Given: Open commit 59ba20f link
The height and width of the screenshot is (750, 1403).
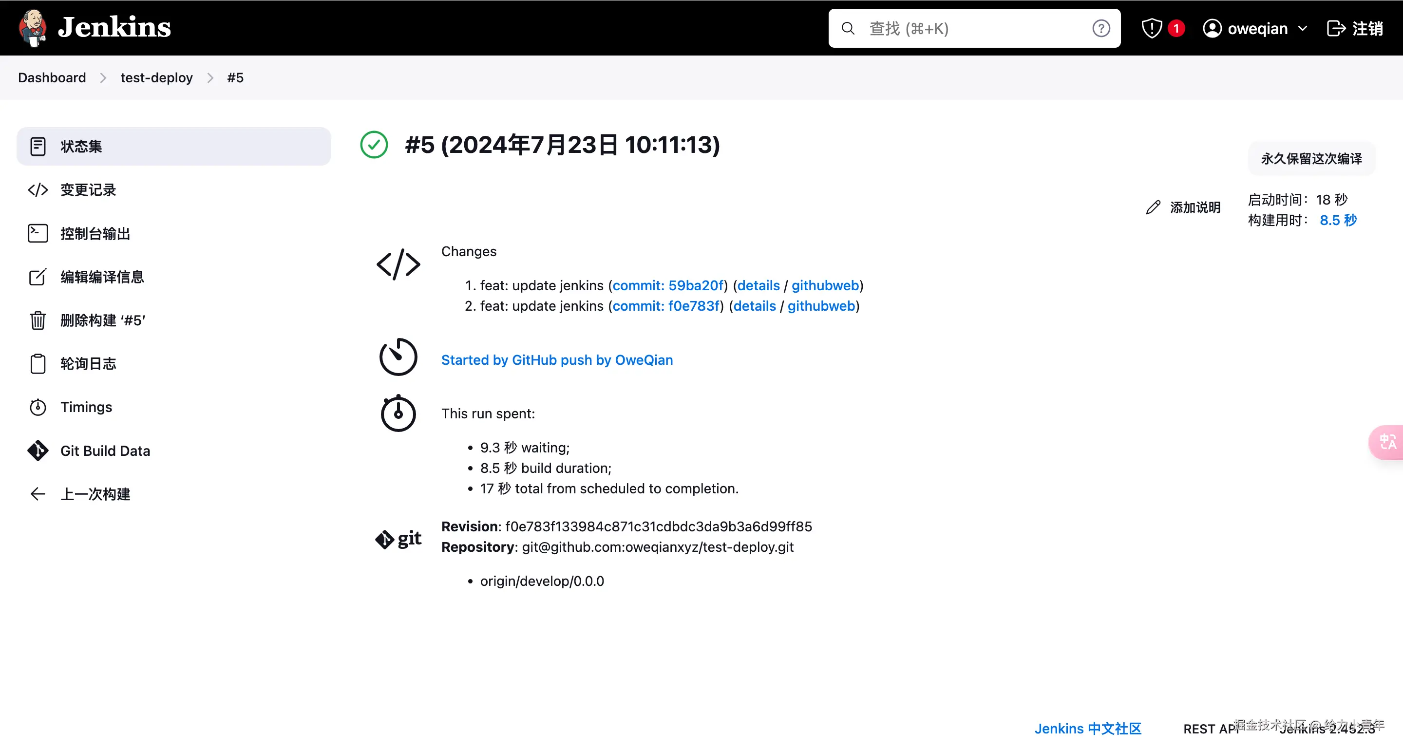Looking at the screenshot, I should click(668, 285).
